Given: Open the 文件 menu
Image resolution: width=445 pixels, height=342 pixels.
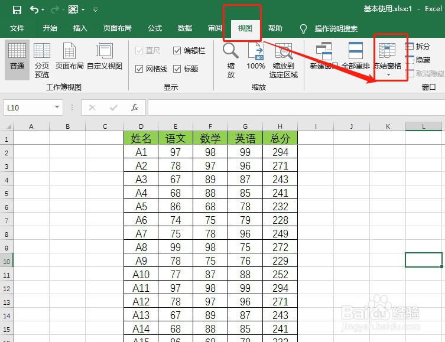Looking at the screenshot, I should click(x=17, y=28).
